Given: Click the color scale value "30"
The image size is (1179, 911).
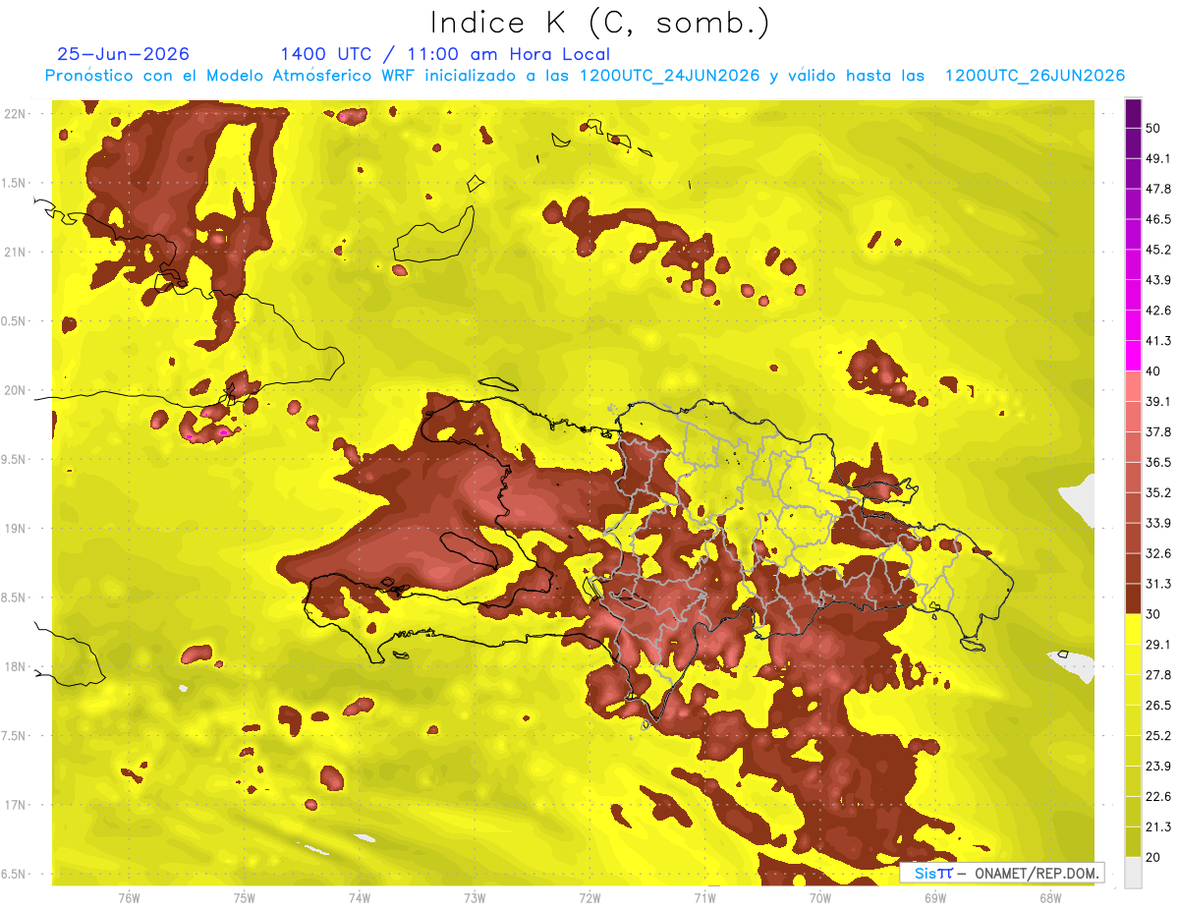Looking at the screenshot, I should (x=1154, y=614).
